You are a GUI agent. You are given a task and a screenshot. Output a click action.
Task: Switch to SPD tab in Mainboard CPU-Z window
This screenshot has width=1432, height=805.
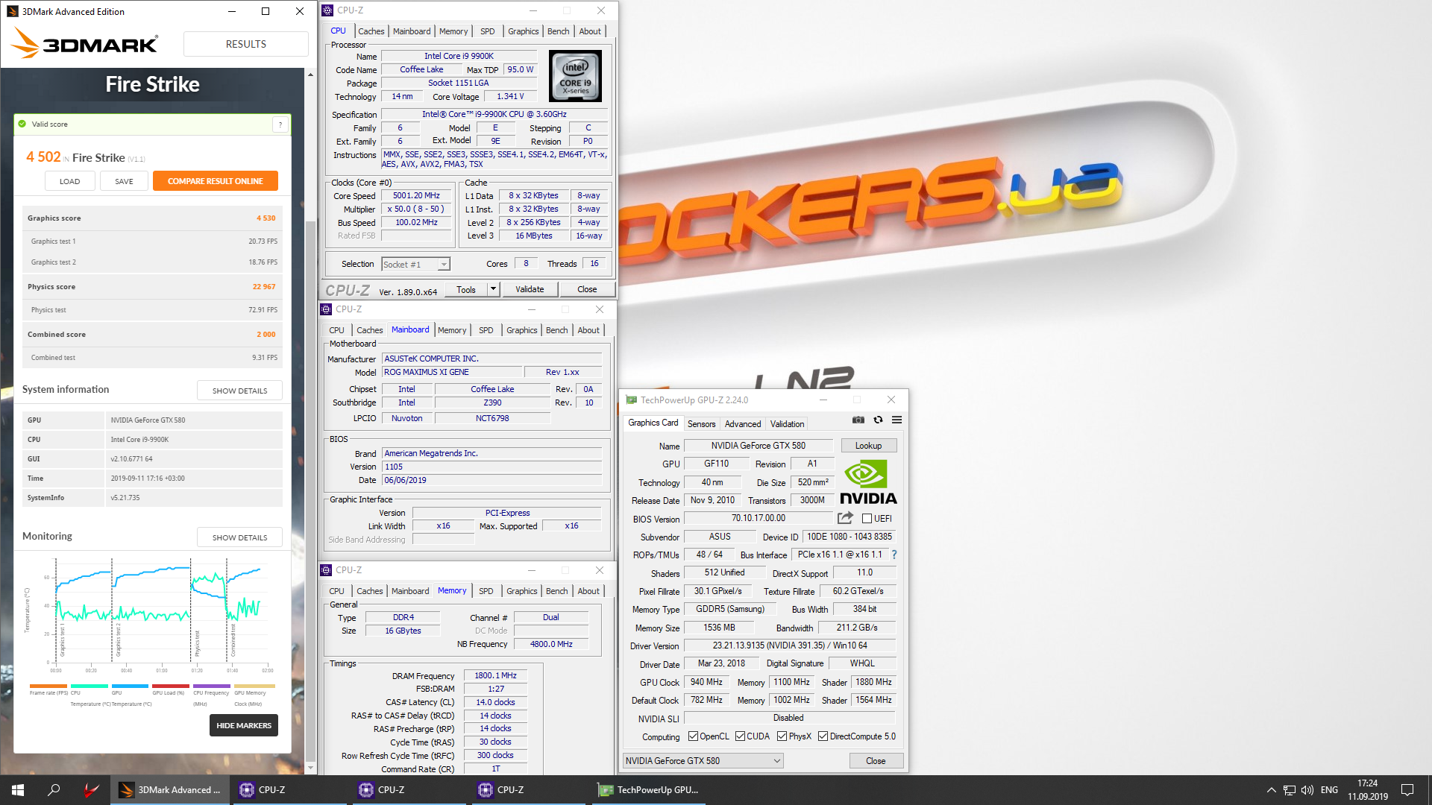[x=486, y=330]
